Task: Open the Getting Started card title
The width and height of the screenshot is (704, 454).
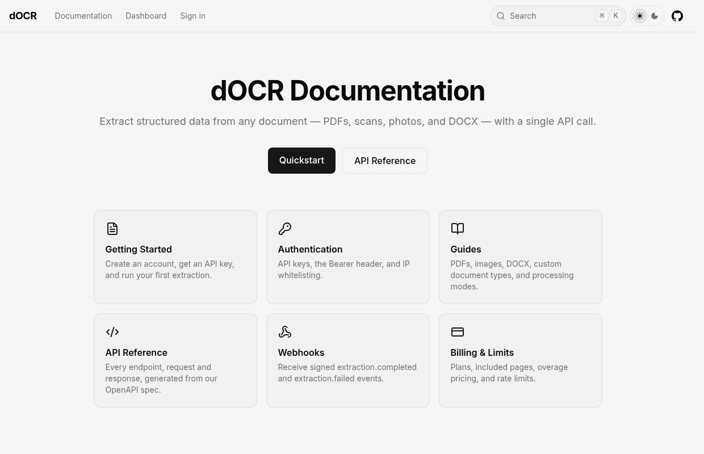Action: (x=139, y=249)
